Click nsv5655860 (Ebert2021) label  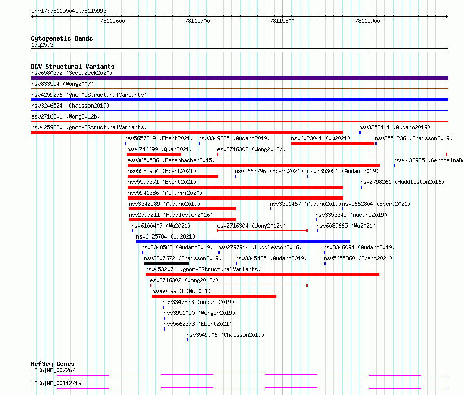tap(358, 258)
